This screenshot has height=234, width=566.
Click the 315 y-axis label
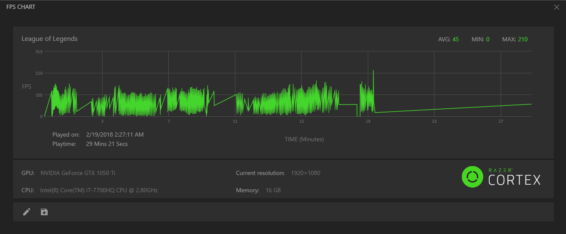pos(39,51)
